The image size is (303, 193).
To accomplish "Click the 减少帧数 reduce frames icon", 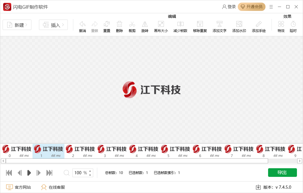I will (x=180, y=24).
